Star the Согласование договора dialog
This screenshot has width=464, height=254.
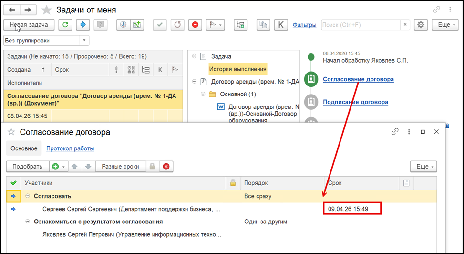pyautogui.click(x=11, y=132)
